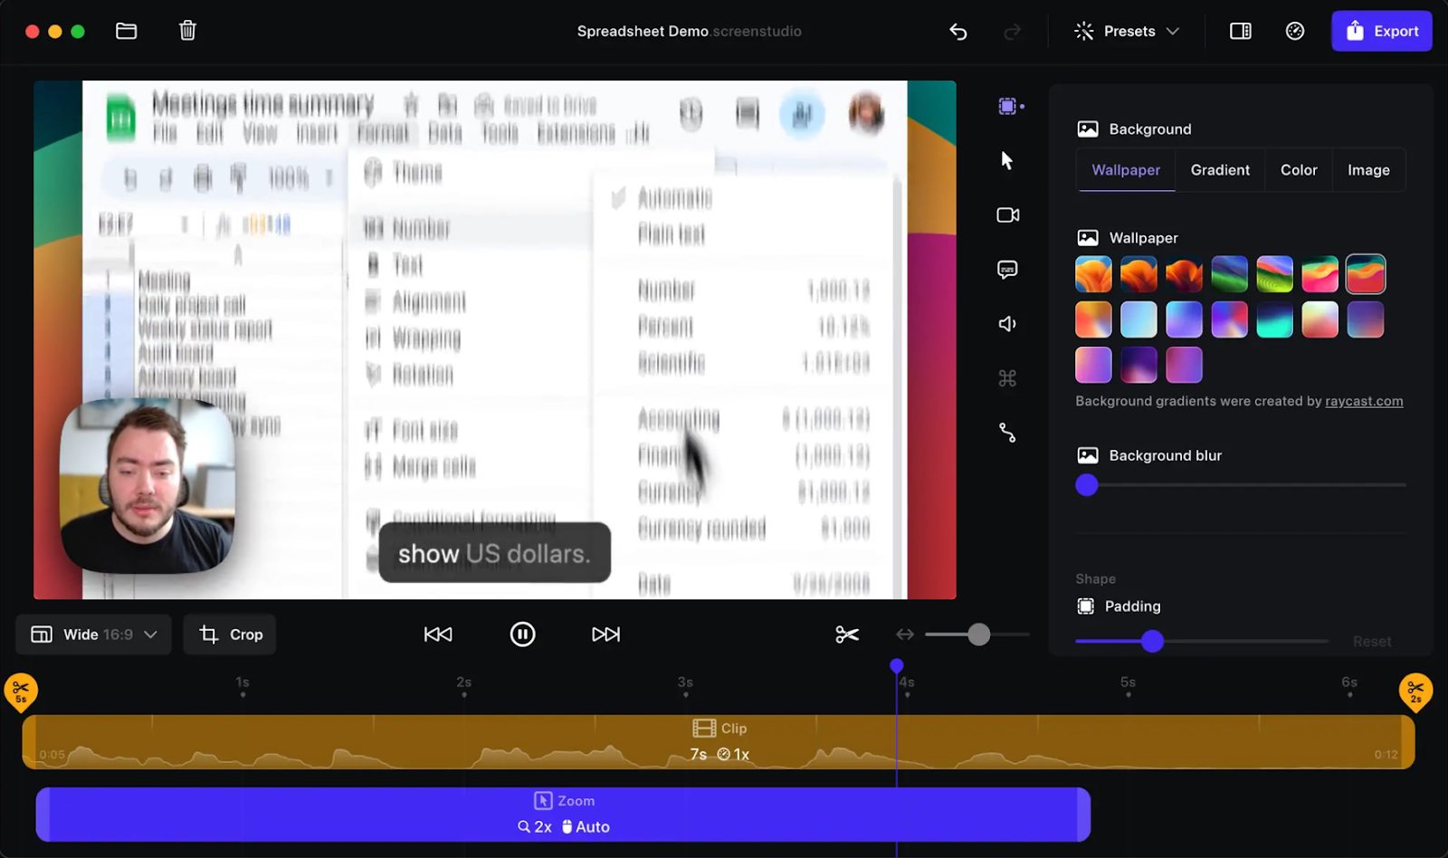This screenshot has height=858, width=1448.
Task: Choose the selected red-teal wallpaper swatch
Action: 1366,274
